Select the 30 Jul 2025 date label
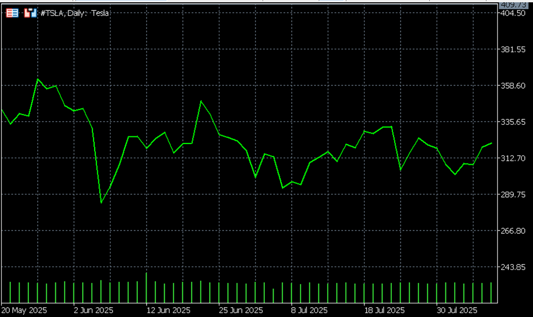This screenshot has height=317, width=533. point(456,310)
